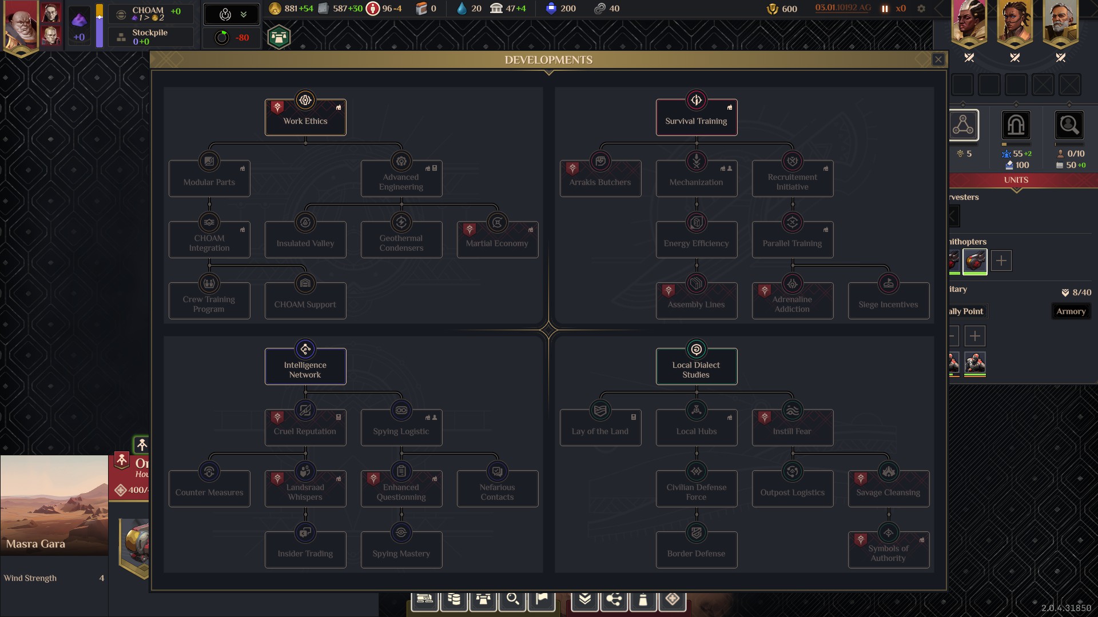Click the Armory button
Image resolution: width=1098 pixels, height=617 pixels.
pyautogui.click(x=1071, y=311)
